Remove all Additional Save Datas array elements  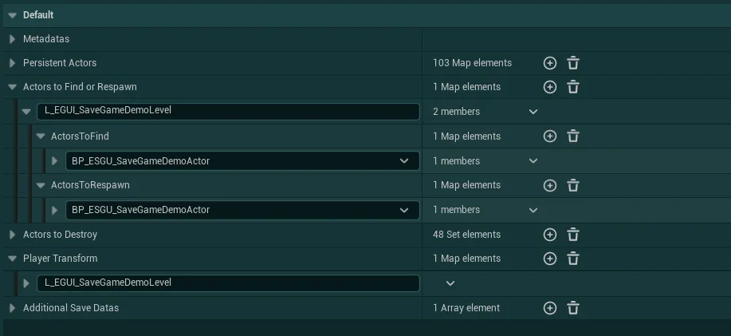573,308
